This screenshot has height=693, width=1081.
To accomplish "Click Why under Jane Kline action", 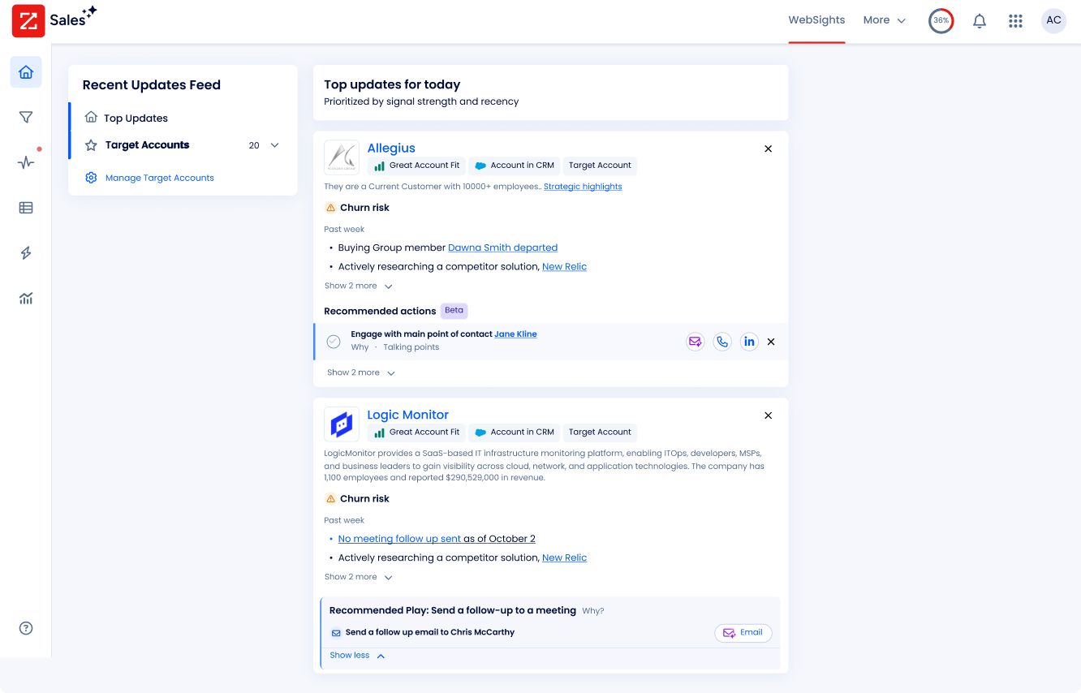I will pos(360,347).
